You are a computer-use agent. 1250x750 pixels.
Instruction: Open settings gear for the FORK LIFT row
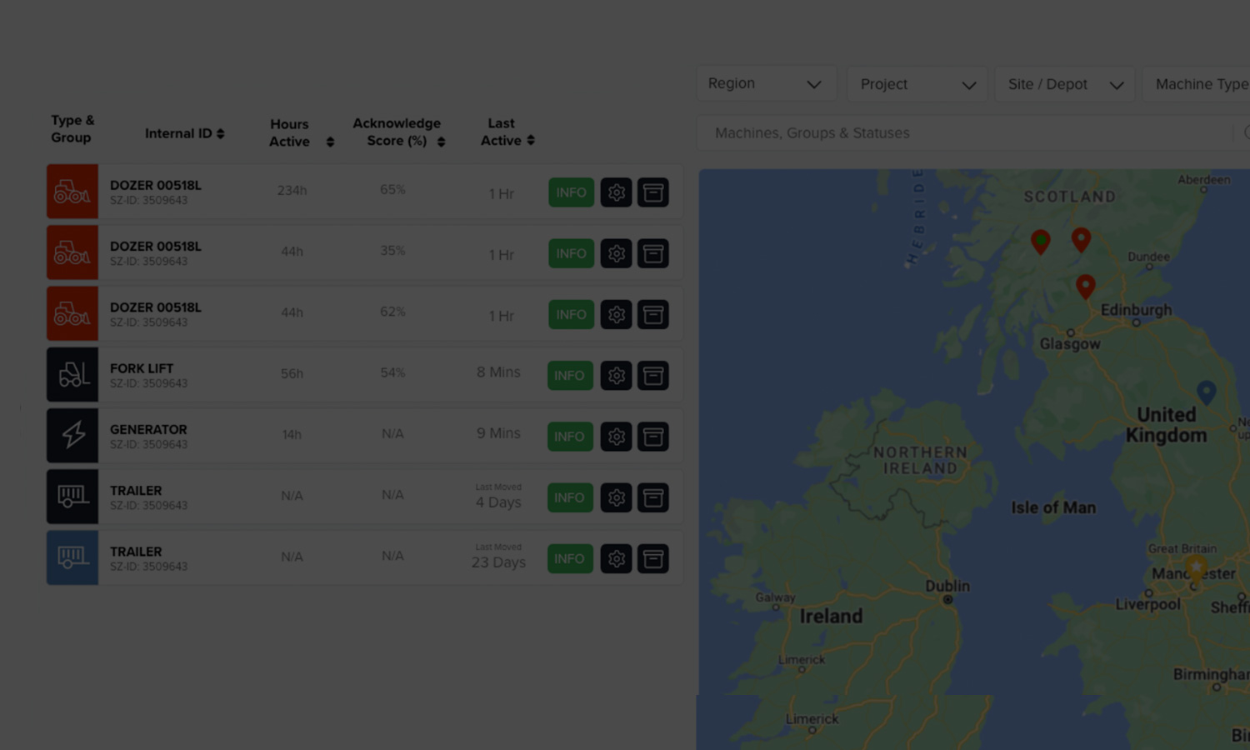tap(616, 375)
